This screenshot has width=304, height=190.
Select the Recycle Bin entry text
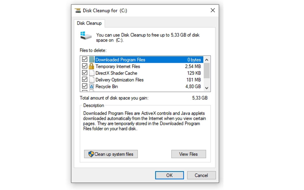(107, 86)
